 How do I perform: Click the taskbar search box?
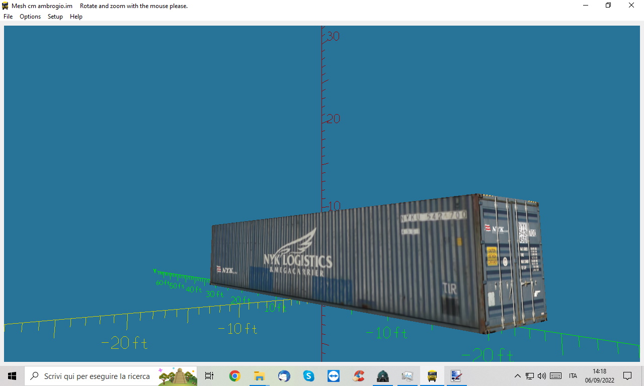tap(111, 376)
